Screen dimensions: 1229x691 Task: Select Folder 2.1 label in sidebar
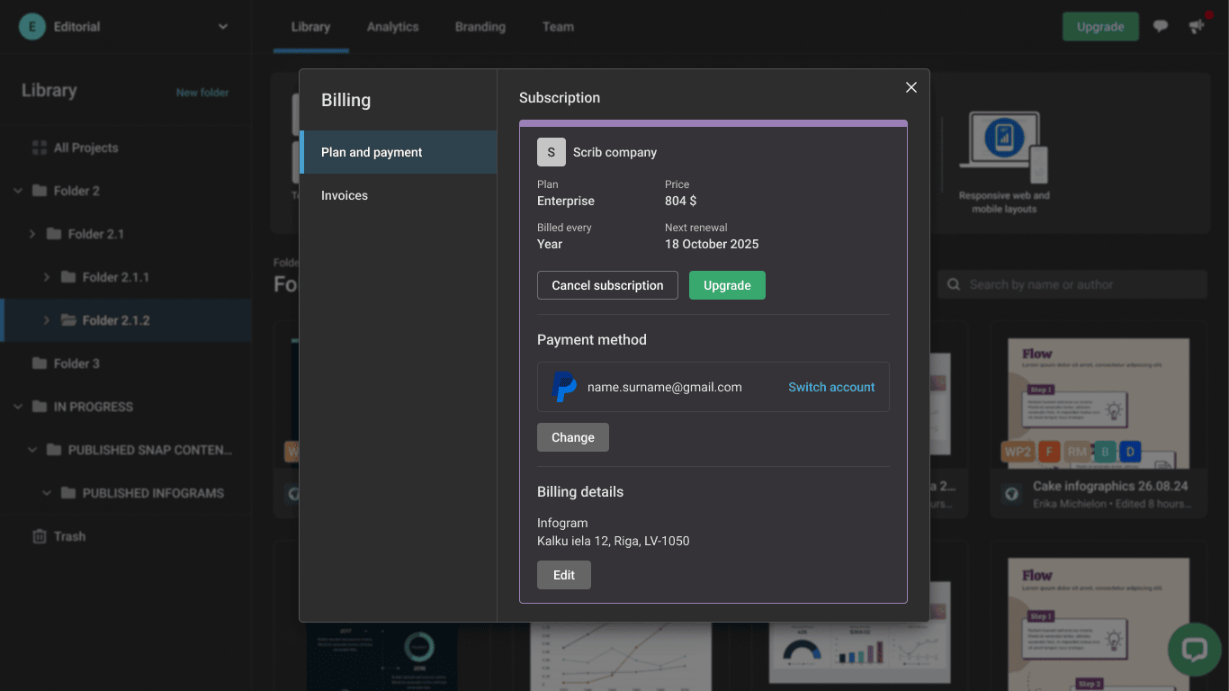[96, 234]
